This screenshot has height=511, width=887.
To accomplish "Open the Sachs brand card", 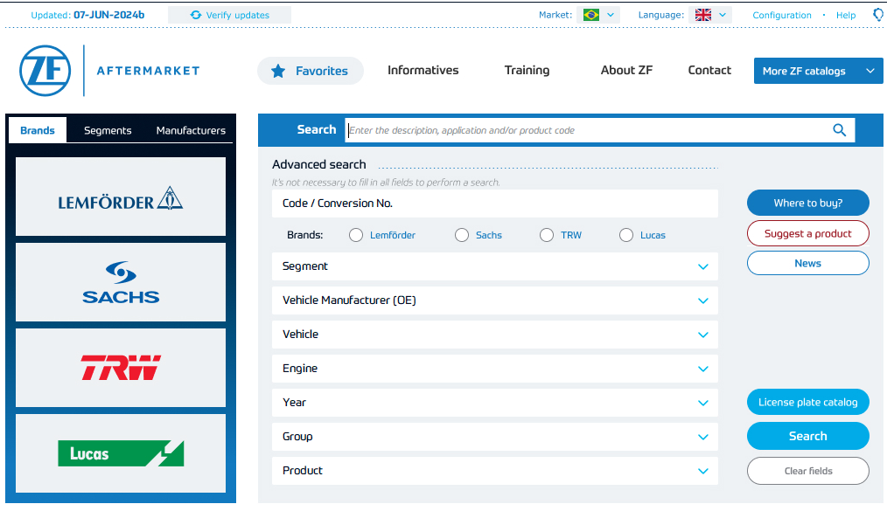I will (x=121, y=282).
